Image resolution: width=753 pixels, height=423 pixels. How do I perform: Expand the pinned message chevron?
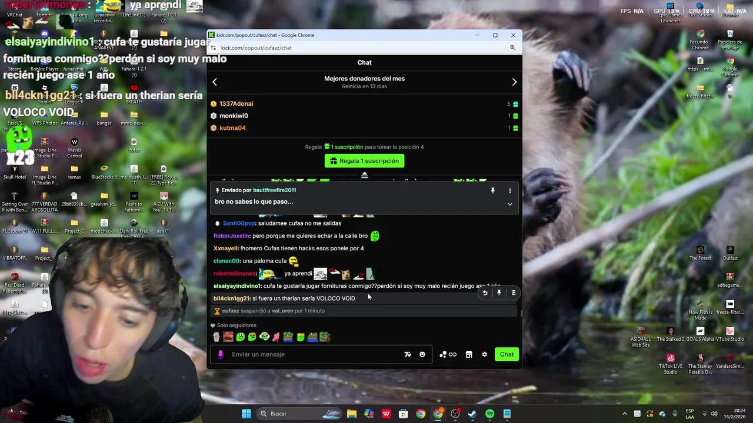[510, 204]
